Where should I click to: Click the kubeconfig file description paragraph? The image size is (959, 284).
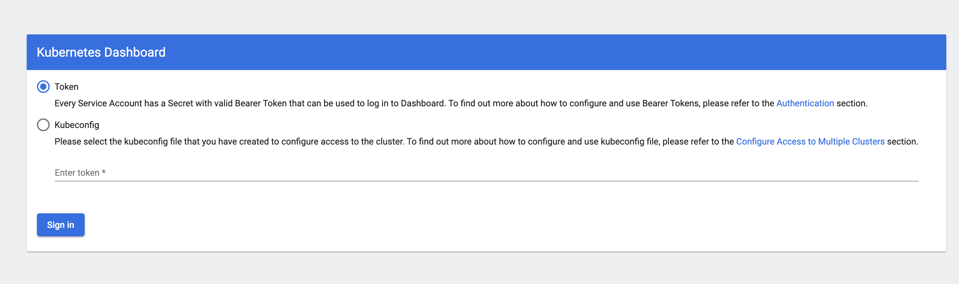(372, 141)
